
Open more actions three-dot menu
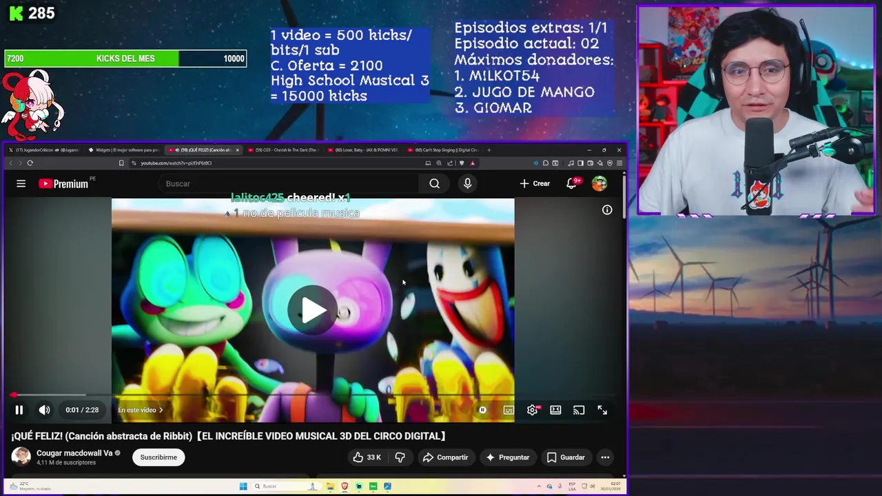pos(605,457)
